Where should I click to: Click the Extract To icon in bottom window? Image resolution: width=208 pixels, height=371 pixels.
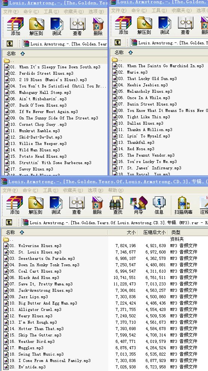36,205
